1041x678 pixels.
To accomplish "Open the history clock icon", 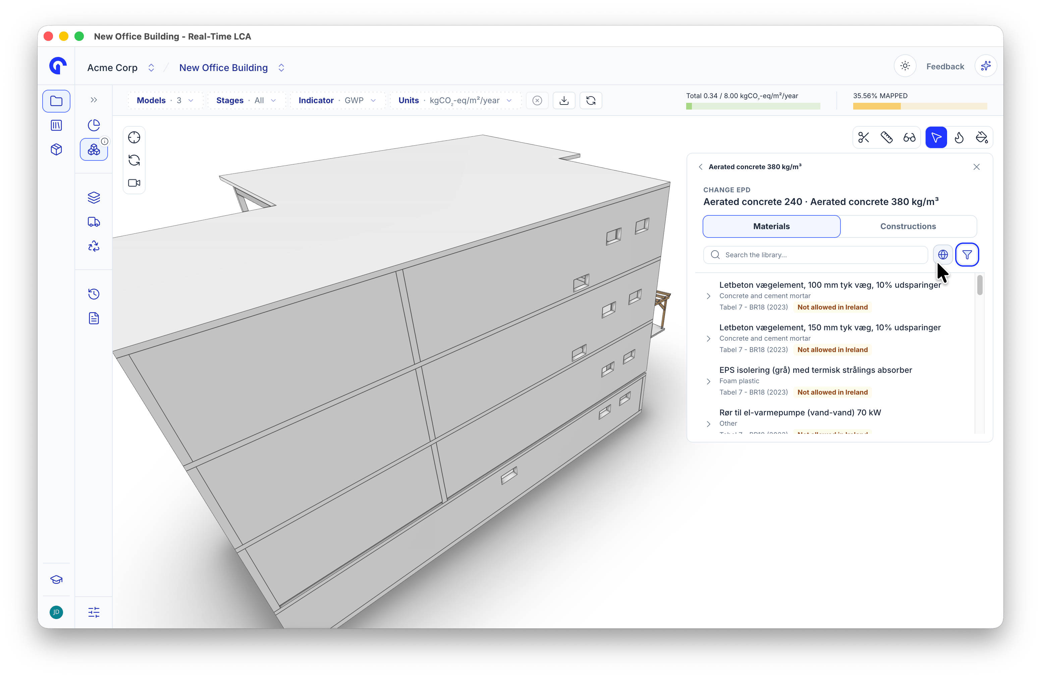I will click(x=94, y=294).
